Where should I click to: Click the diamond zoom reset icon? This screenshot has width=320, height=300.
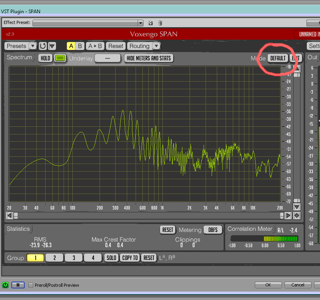296,216
